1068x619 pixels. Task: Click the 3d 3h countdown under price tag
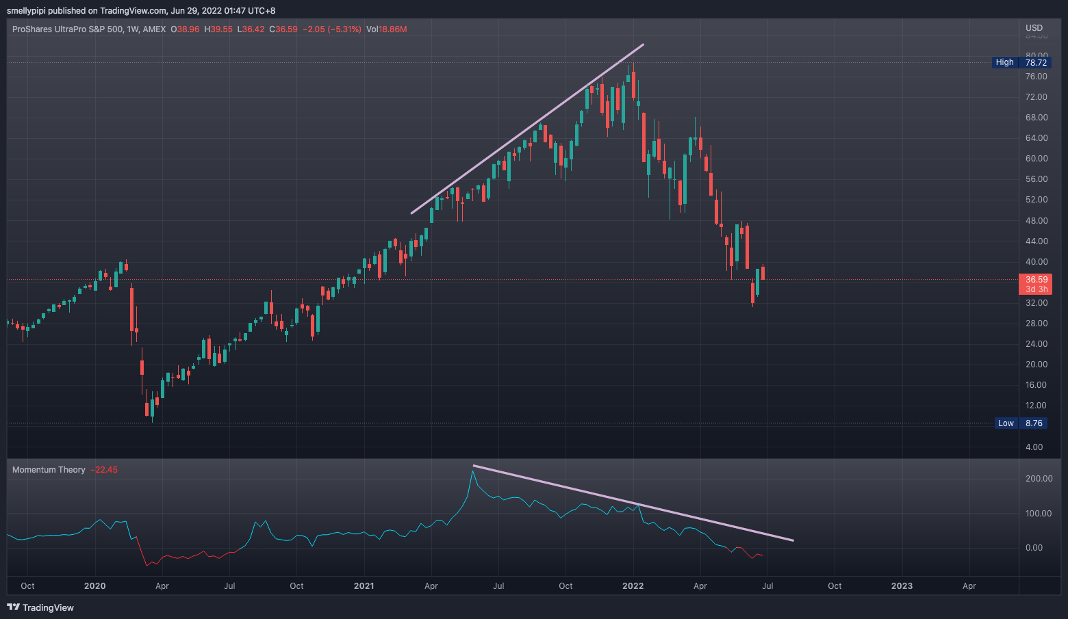tap(1036, 289)
